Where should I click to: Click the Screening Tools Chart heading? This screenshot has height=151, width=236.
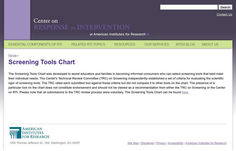(42, 62)
